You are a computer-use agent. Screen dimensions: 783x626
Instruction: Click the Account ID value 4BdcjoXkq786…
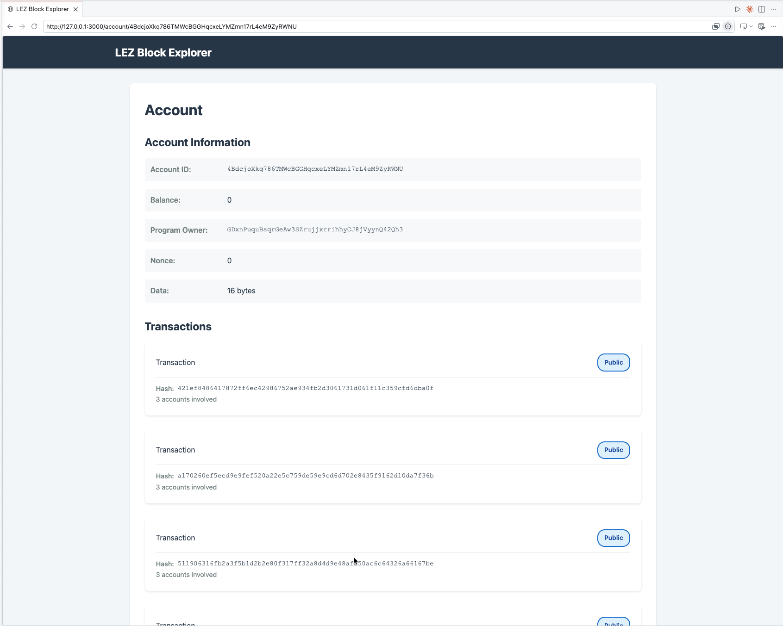pos(315,169)
